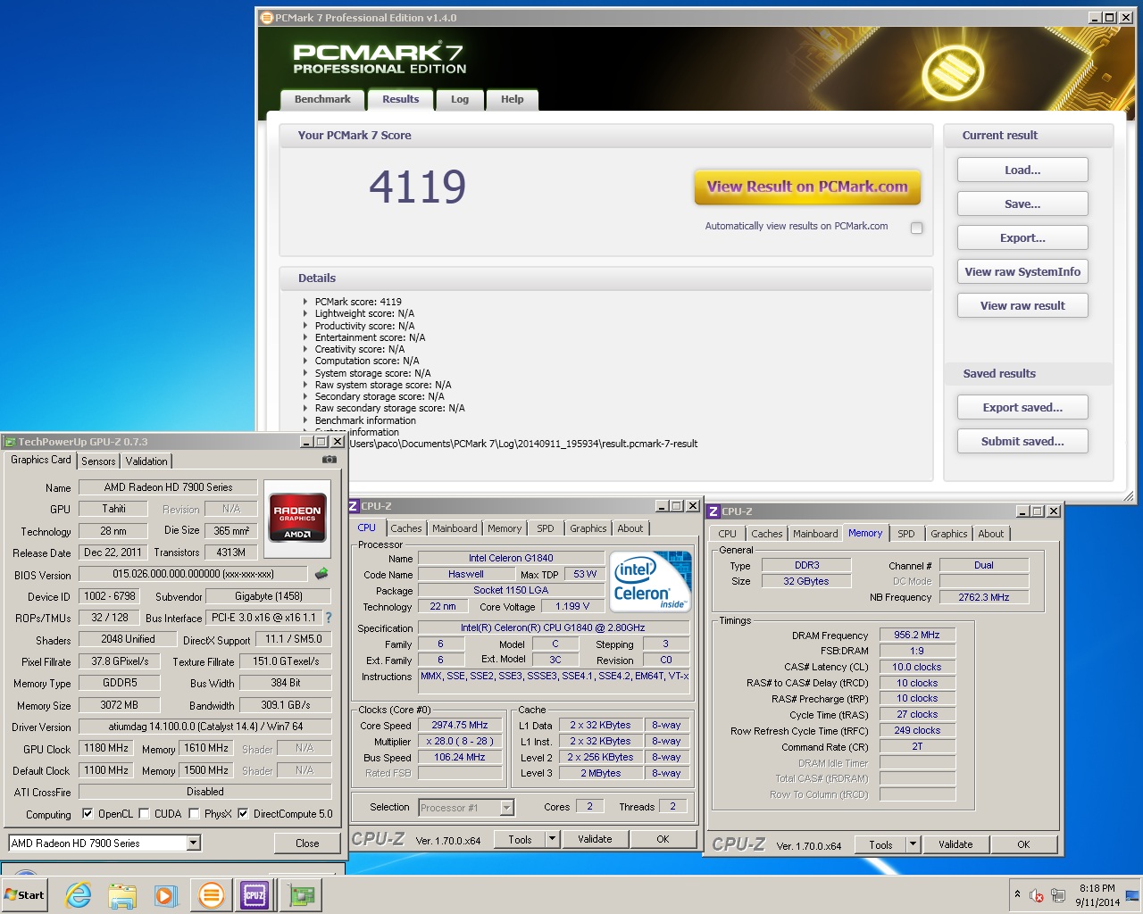Expand the Productivity score detail

[305, 326]
